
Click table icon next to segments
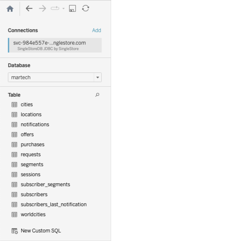14,165
